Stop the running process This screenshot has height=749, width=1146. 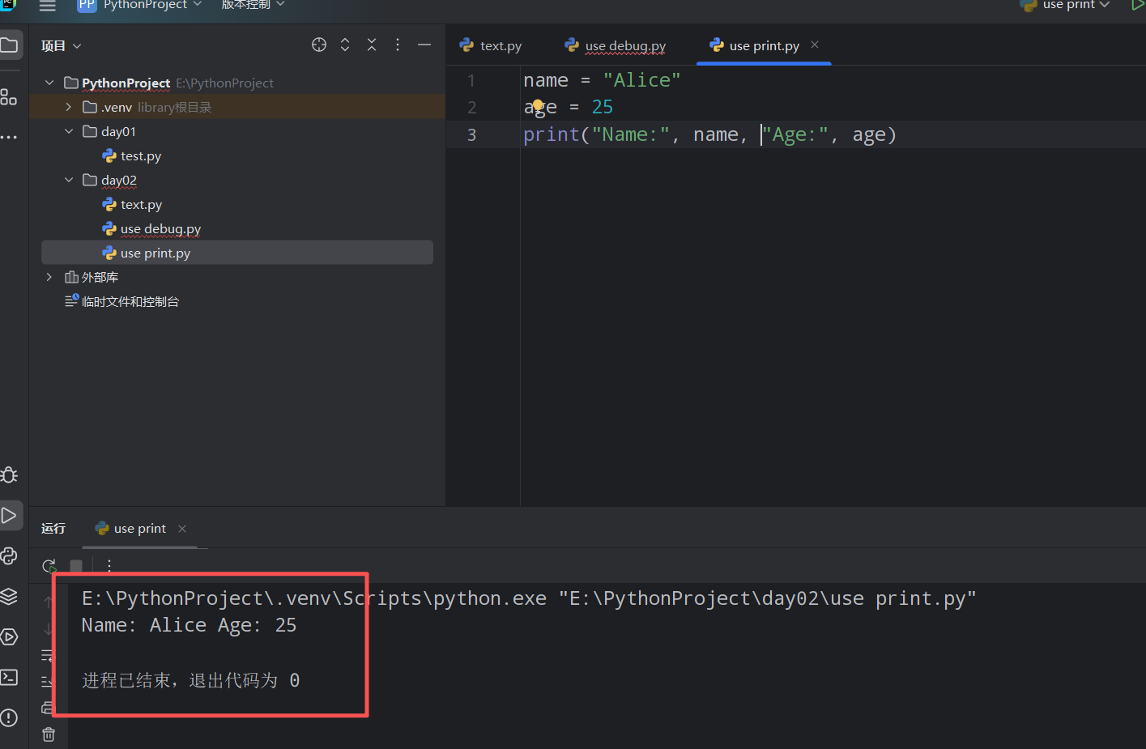[76, 565]
